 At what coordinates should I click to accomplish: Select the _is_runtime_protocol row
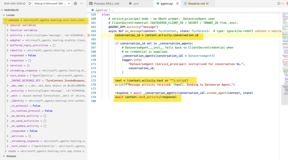pos(44,111)
